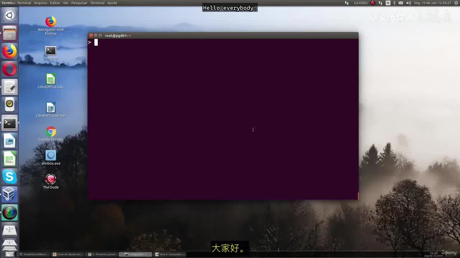The image size is (460, 258).
Task: Open the removable drive dock icon
Action: pyautogui.click(x=9, y=231)
